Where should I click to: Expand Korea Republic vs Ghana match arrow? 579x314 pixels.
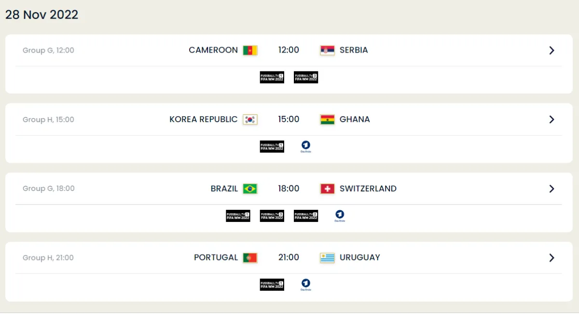click(551, 120)
